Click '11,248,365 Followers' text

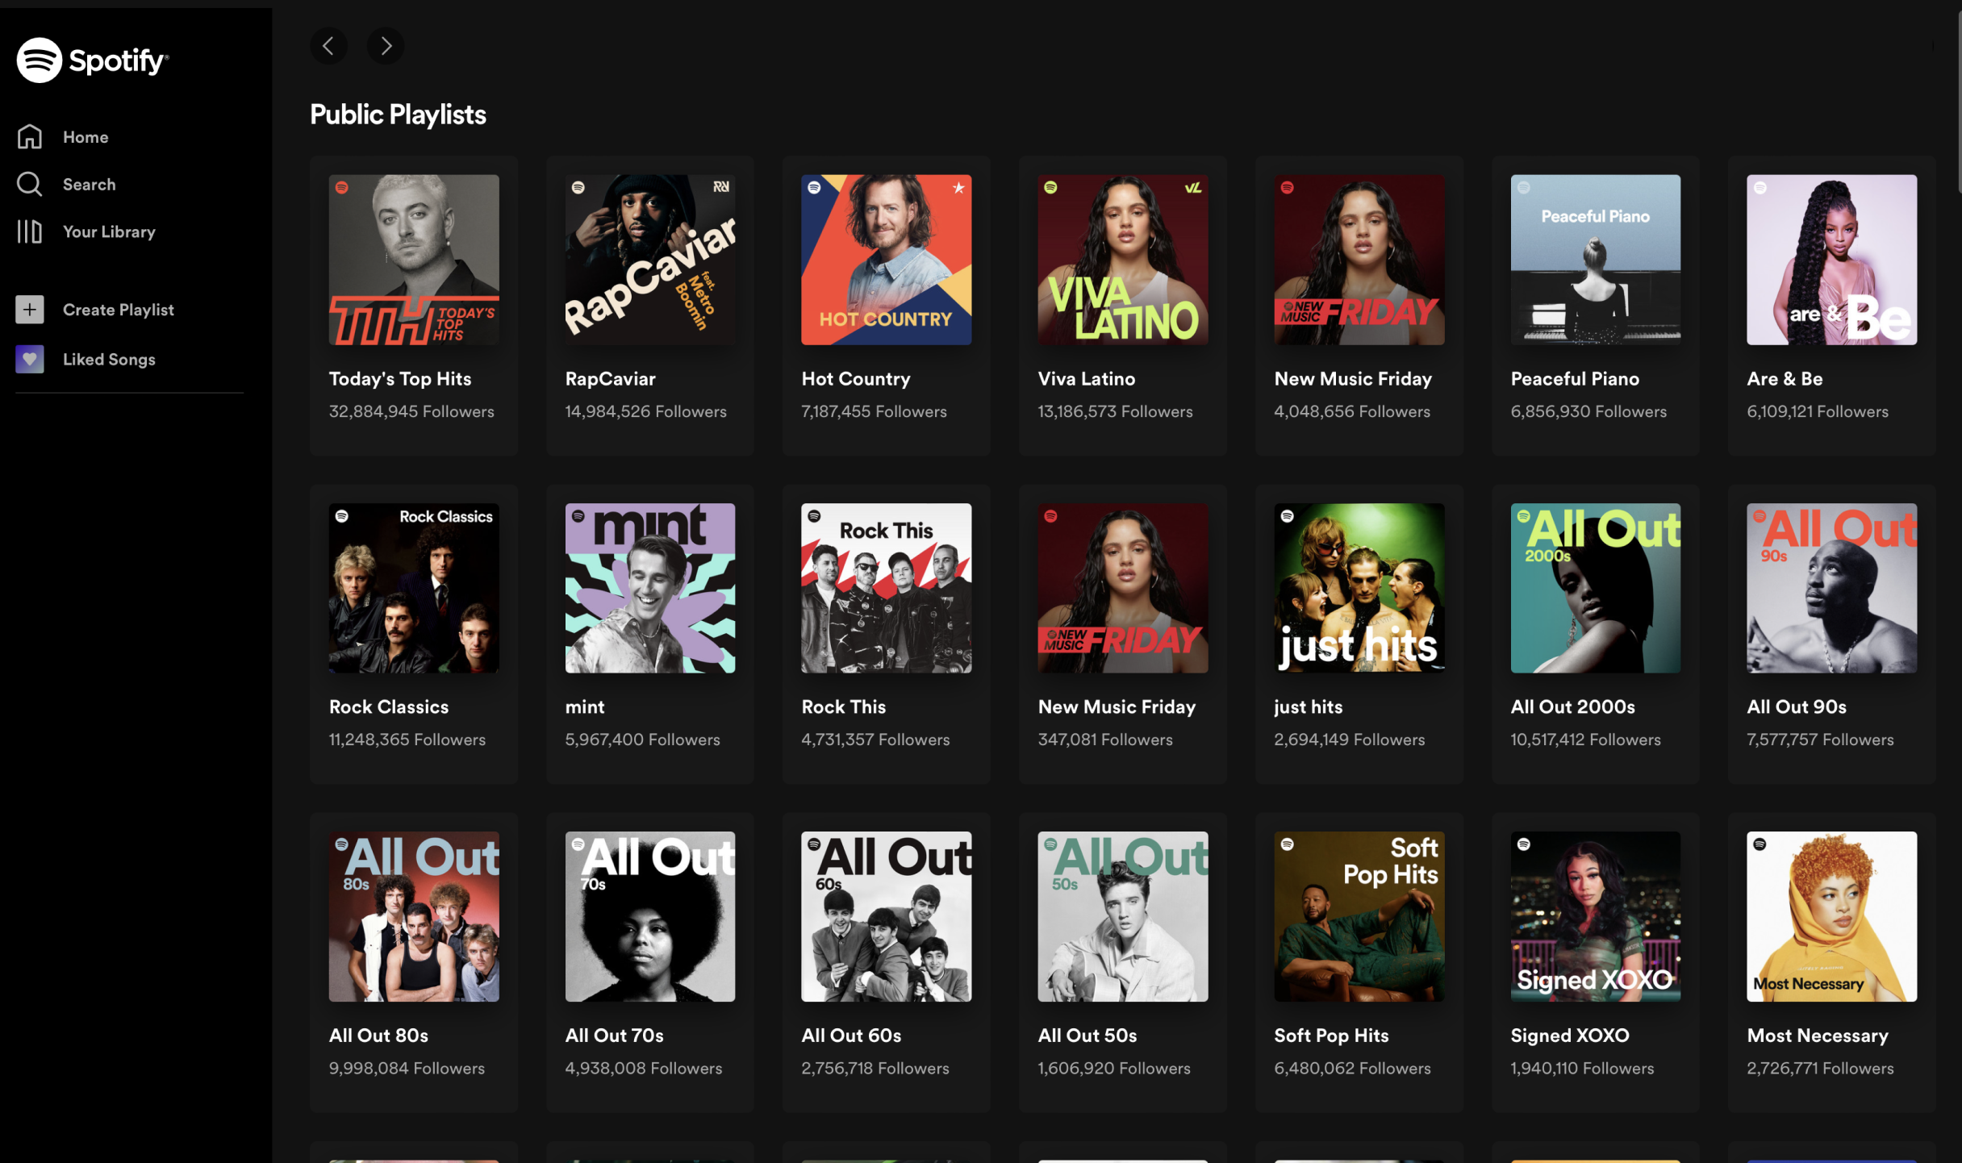click(407, 740)
